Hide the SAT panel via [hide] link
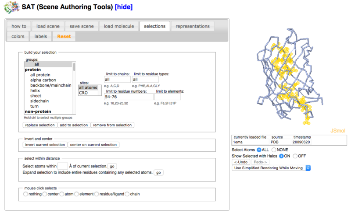Viewport: 351px width, 213px height. pyautogui.click(x=123, y=7)
